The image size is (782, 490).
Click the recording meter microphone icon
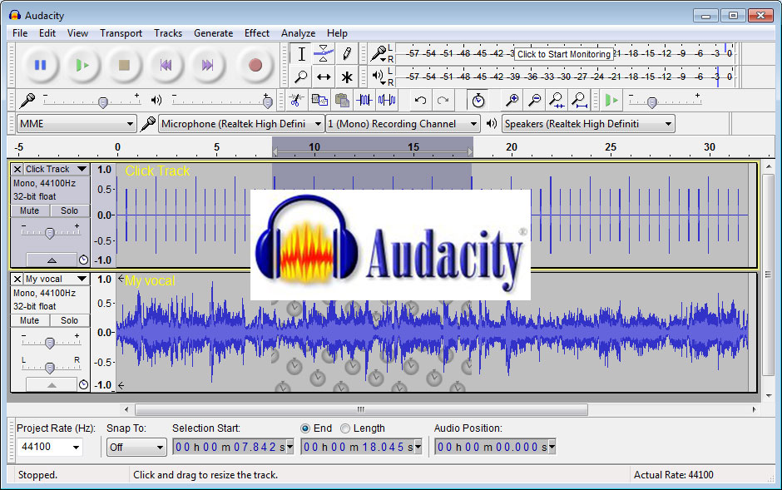tap(378, 53)
